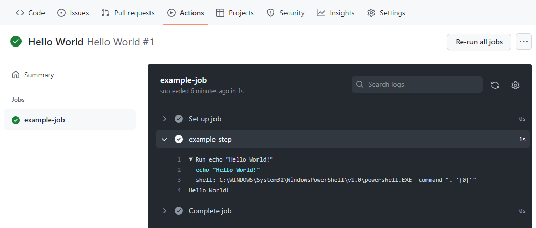Refresh the logs with the reload icon
Screen dimensions: 536x228
pos(495,85)
